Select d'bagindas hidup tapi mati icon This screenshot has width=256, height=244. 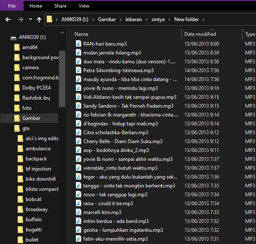coord(79,123)
